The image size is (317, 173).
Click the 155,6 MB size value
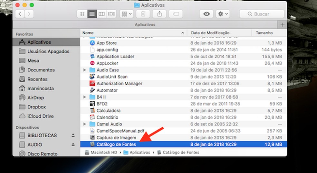point(272,56)
